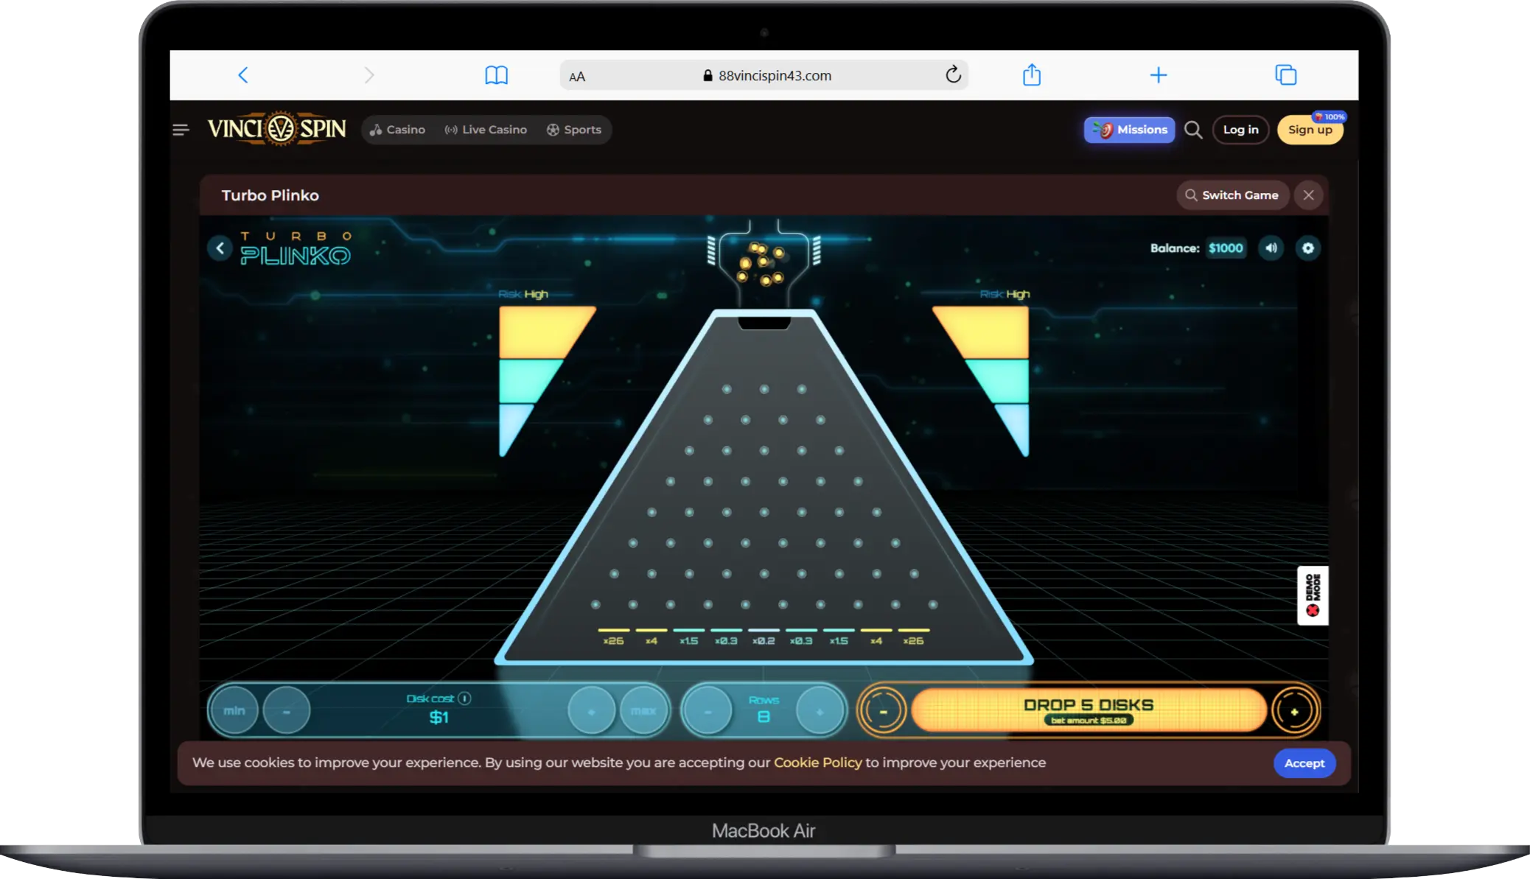Open the Sports section
Image resolution: width=1530 pixels, height=879 pixels.
click(x=573, y=130)
